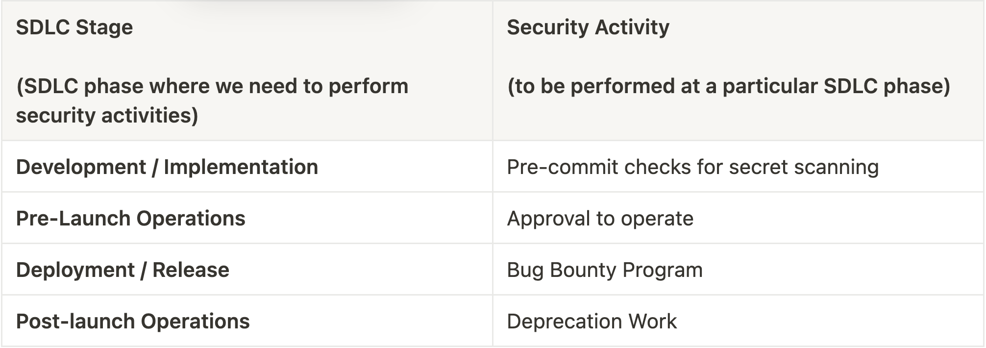Click the word 'Development' in first row
The height and width of the screenshot is (348, 986).
pyautogui.click(x=81, y=167)
